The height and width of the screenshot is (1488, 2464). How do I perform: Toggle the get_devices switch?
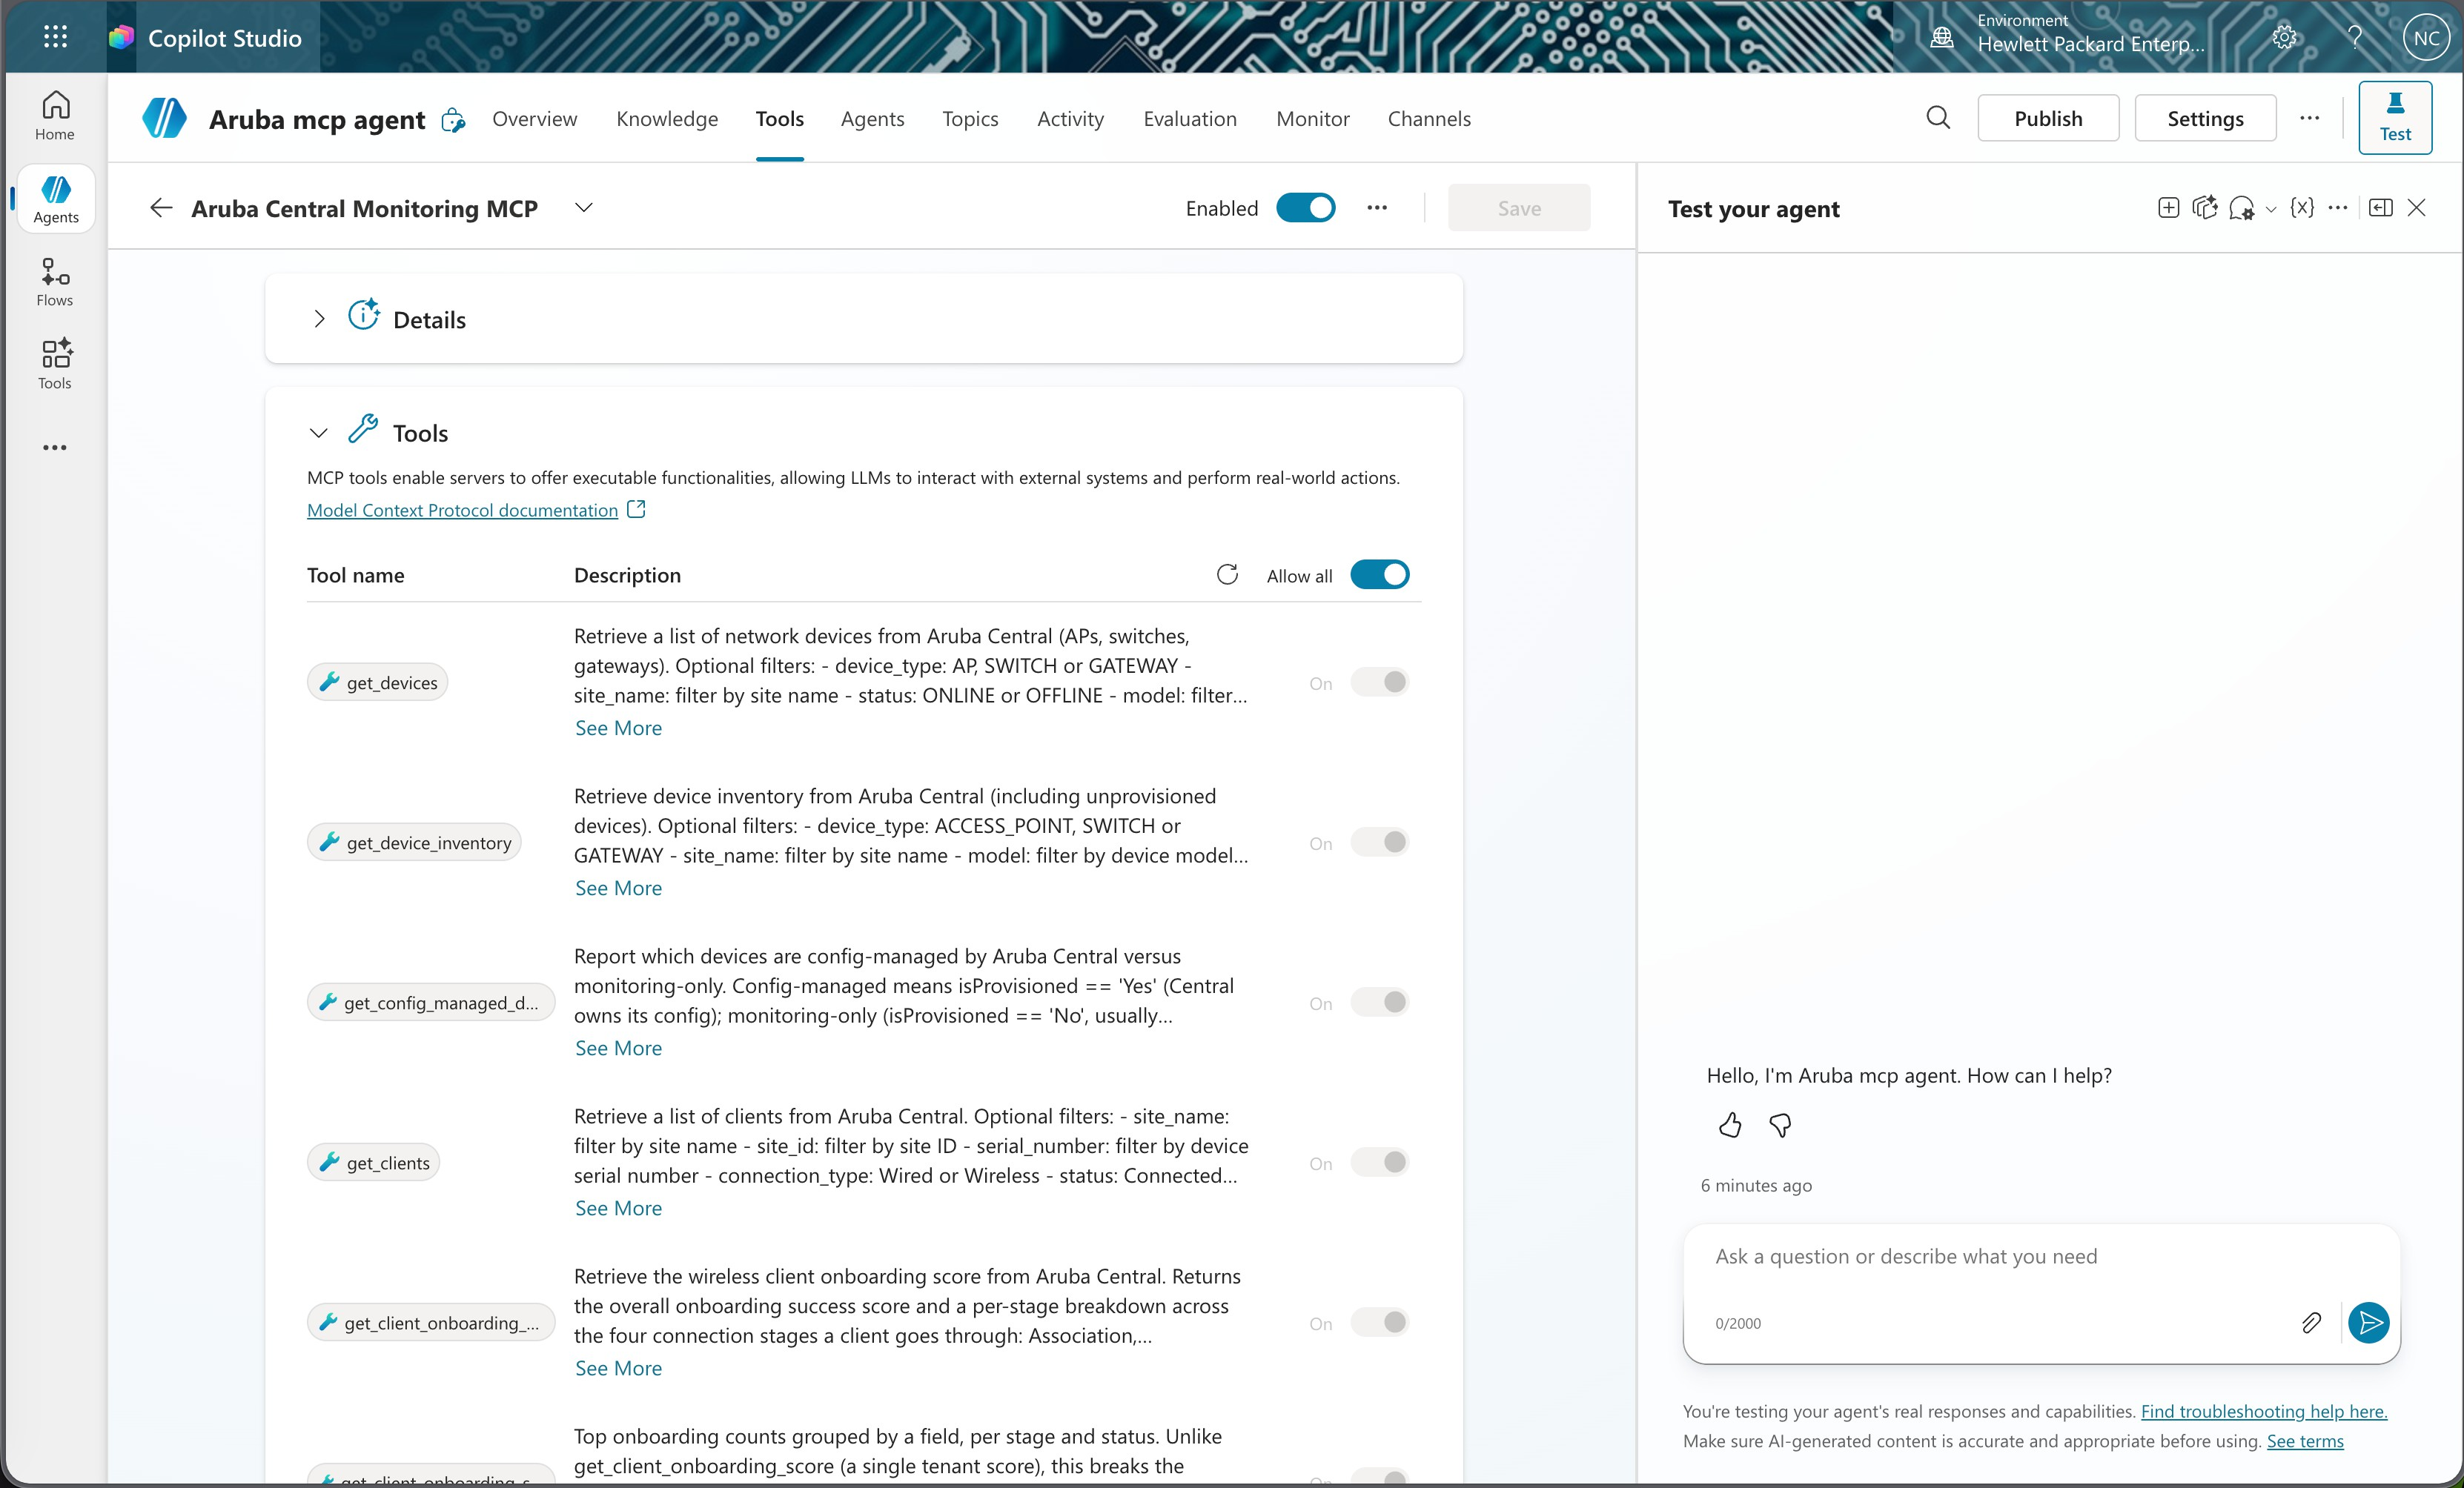coord(1380,682)
